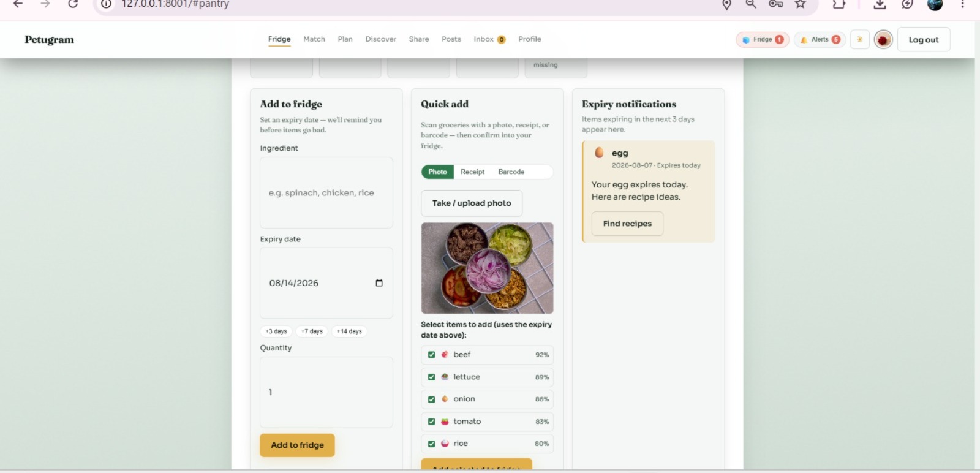Uncheck the beef checkbox
This screenshot has width=980, height=473.
coord(431,355)
